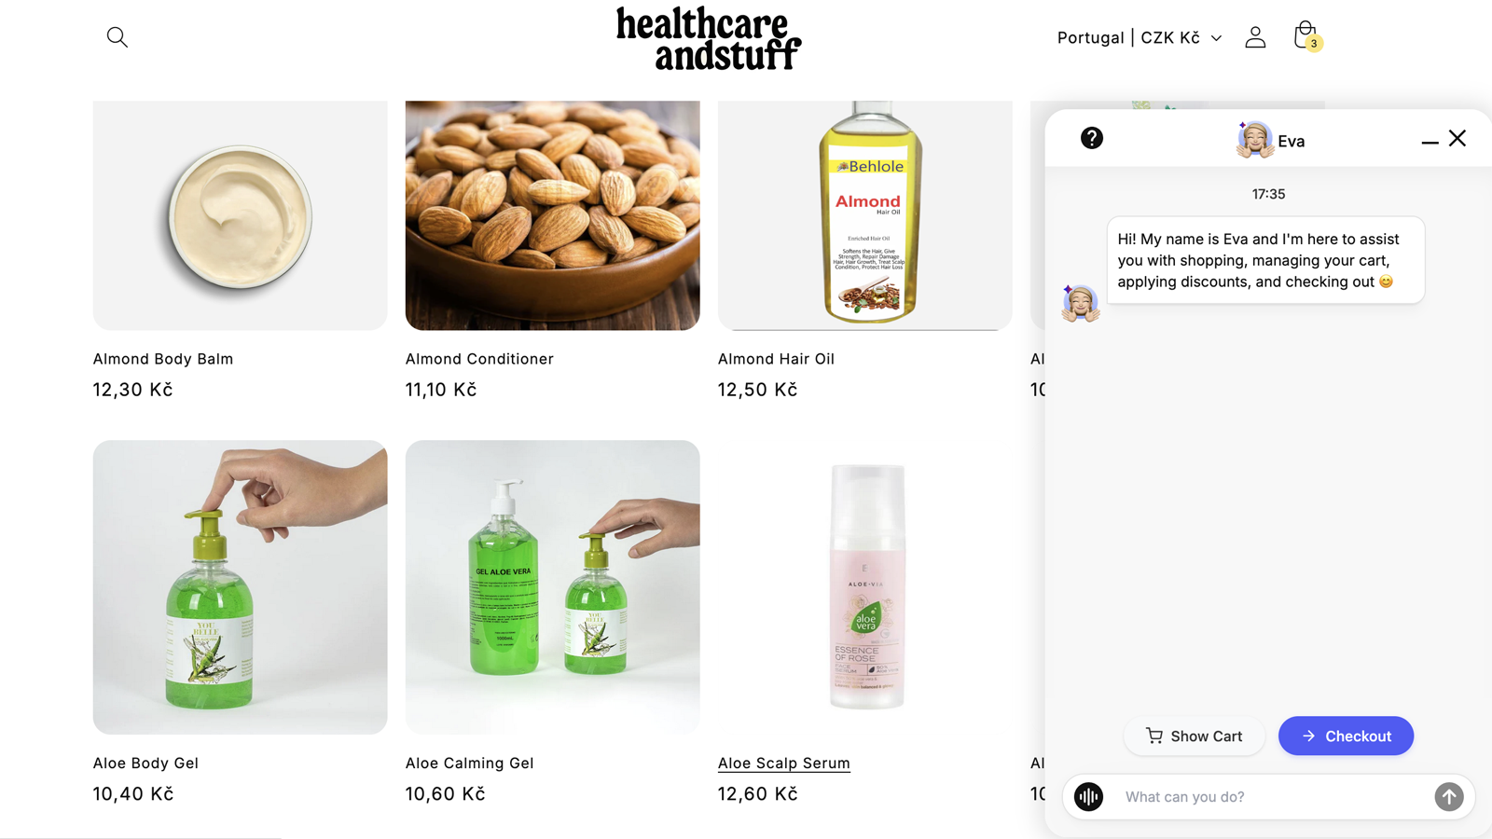The height and width of the screenshot is (839, 1492).
Task: Click the blue Checkout button
Action: [1346, 736]
